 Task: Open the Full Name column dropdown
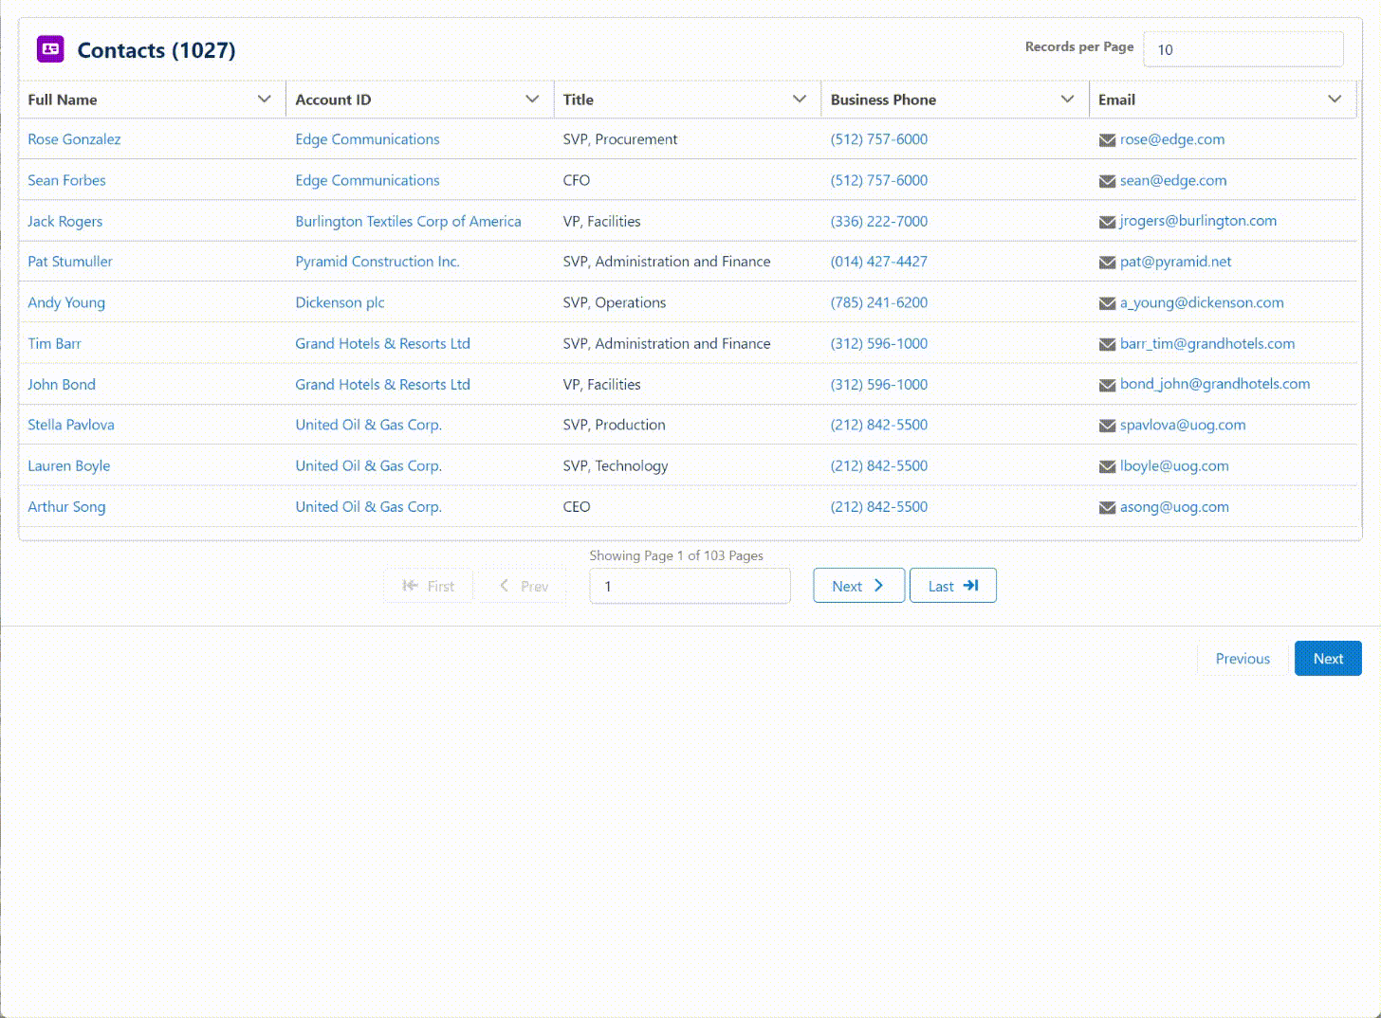pyautogui.click(x=264, y=100)
